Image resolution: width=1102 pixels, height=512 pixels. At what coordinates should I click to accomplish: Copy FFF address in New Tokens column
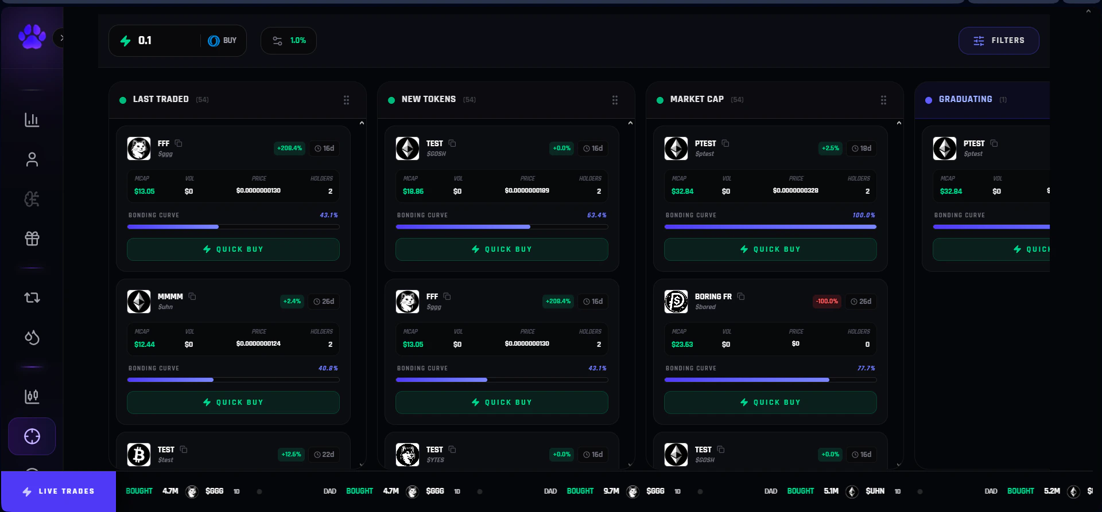[x=447, y=296]
